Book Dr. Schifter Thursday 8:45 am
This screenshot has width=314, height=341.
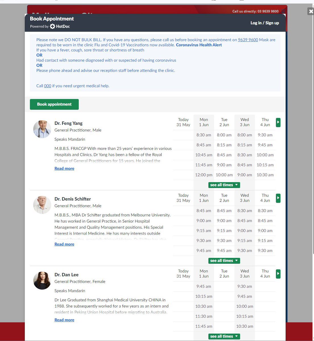coord(265,221)
